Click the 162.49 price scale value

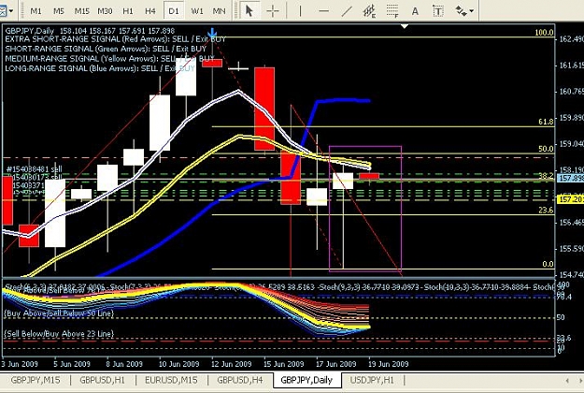[x=571, y=39]
